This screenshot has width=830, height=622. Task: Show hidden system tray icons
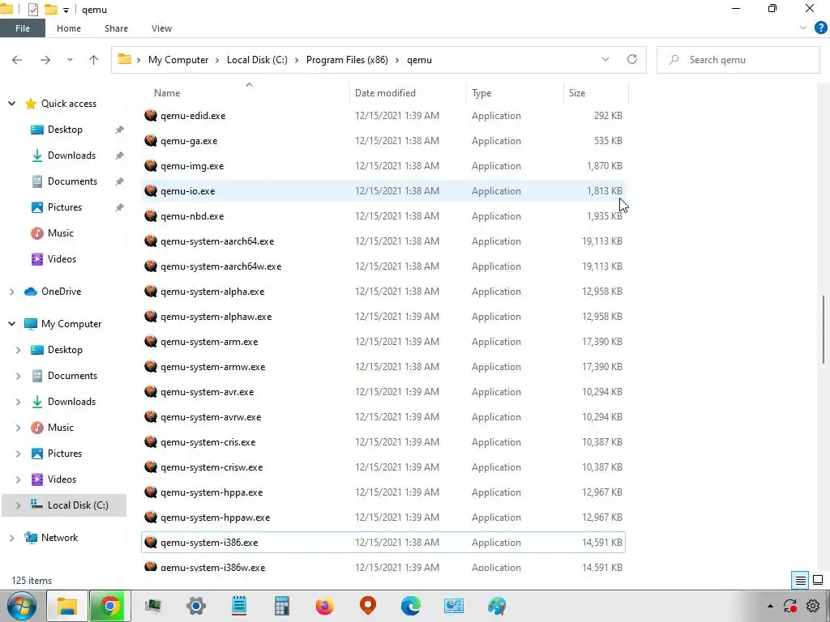tap(770, 606)
